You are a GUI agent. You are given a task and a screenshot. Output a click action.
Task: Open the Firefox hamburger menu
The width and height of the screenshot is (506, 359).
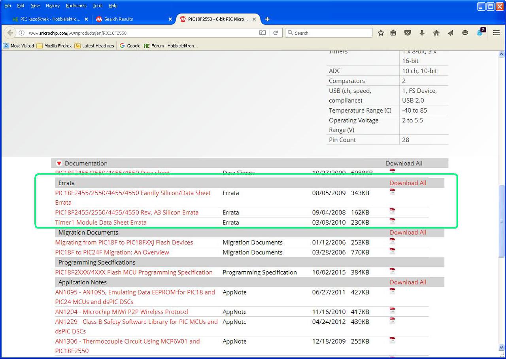(x=497, y=33)
